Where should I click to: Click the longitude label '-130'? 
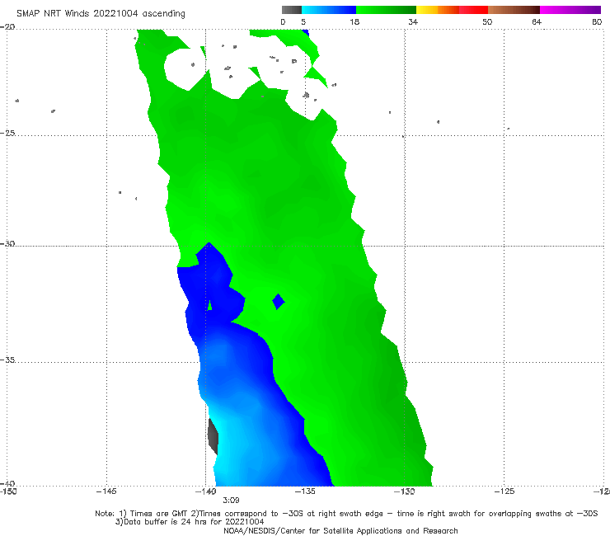[405, 491]
